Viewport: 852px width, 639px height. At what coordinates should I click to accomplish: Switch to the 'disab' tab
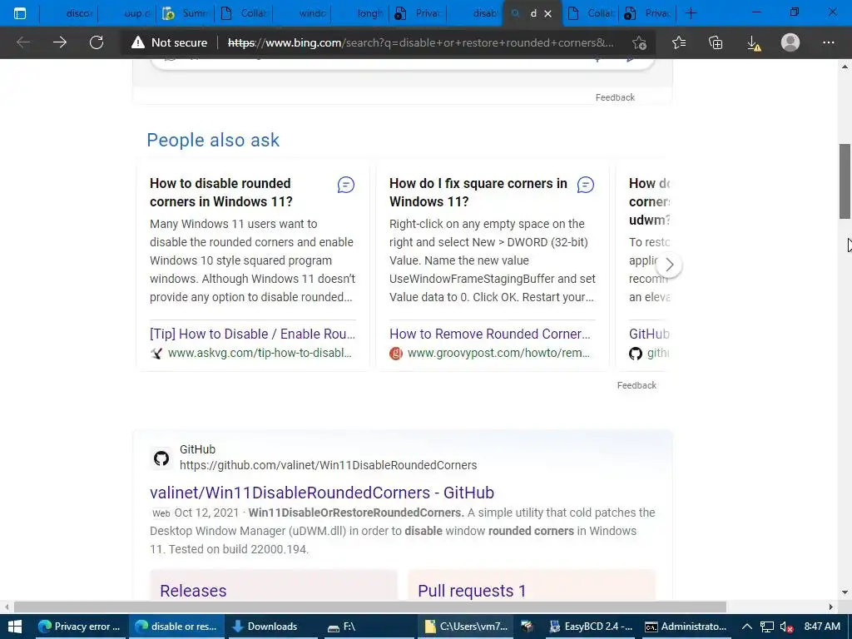click(x=475, y=13)
